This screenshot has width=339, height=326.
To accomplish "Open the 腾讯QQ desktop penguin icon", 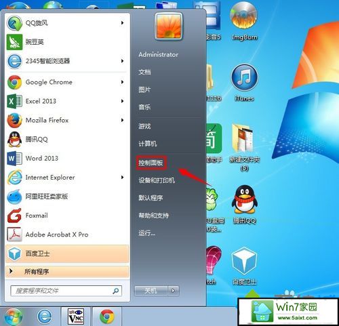I will tap(245, 205).
